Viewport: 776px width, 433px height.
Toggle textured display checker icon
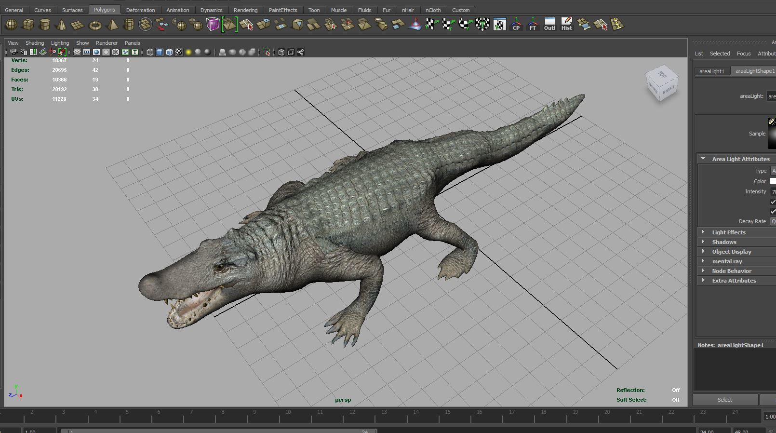point(179,52)
